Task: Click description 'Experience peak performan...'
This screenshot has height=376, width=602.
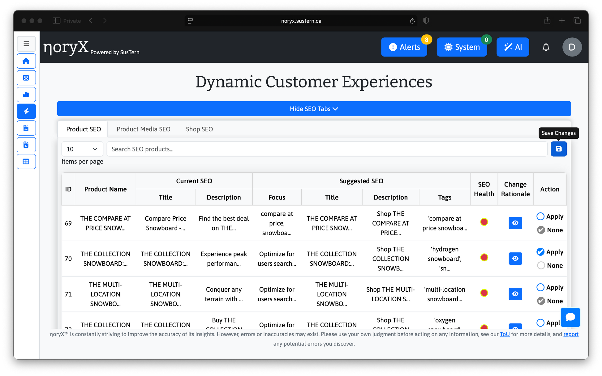Action: [x=224, y=259]
